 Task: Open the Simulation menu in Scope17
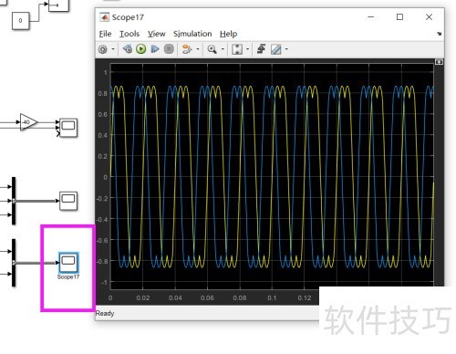pos(192,34)
